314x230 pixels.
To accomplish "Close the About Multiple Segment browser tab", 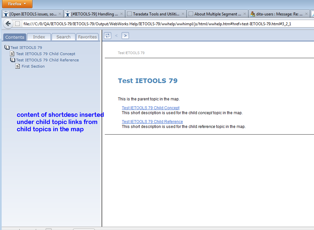I will point(245,14).
